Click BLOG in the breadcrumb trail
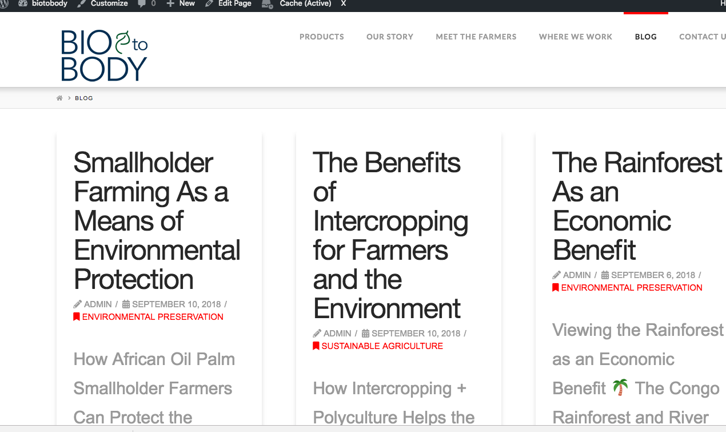The height and width of the screenshot is (432, 726). pos(84,98)
